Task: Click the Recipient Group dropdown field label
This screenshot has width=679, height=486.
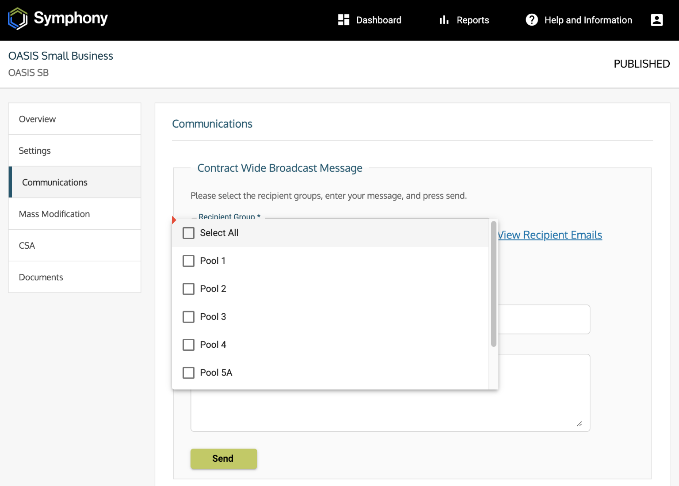Action: 229,216
